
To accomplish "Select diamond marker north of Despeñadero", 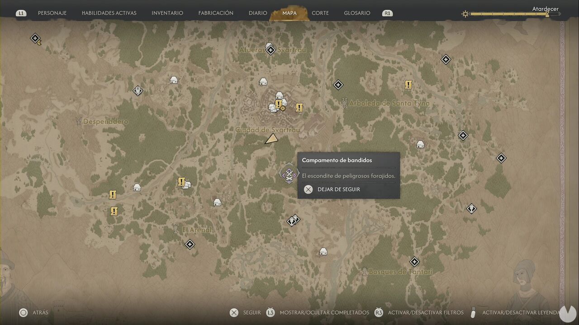I will (x=138, y=91).
